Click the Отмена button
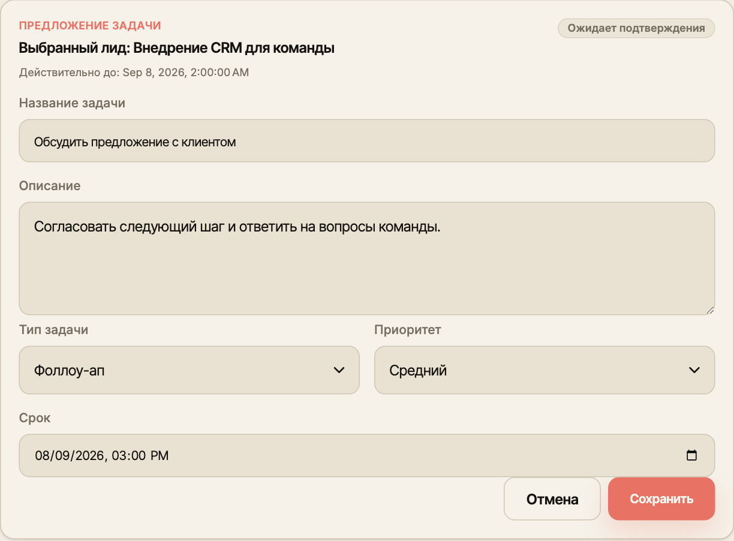Screen dimensions: 734x541 [x=552, y=499]
